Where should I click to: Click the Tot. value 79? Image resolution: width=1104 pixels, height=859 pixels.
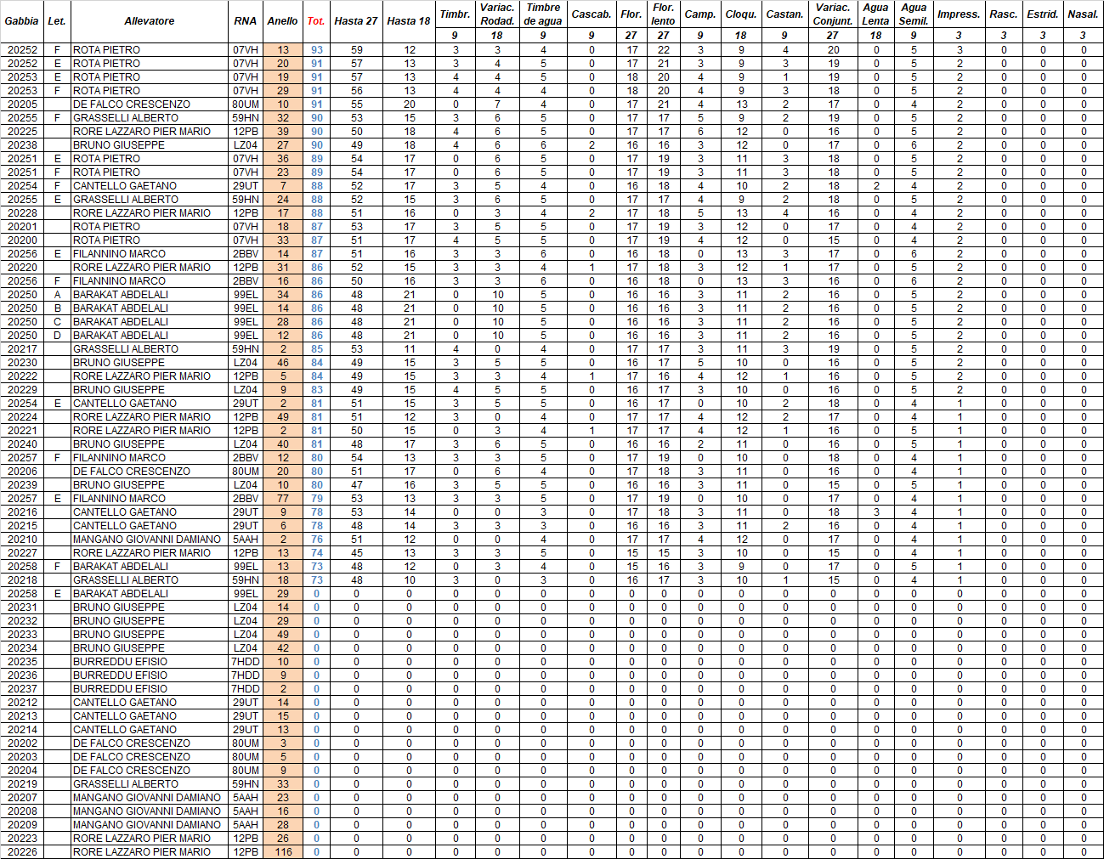[x=316, y=499]
